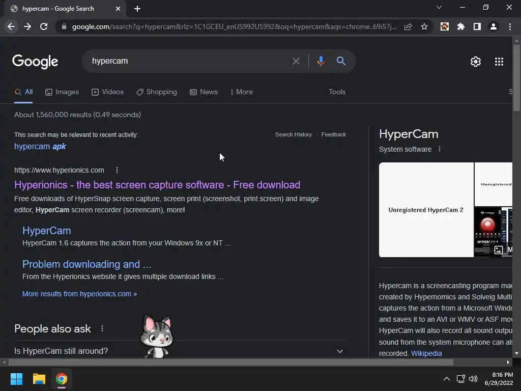
Task: View more results from hyperionics.com
Action: point(79,294)
